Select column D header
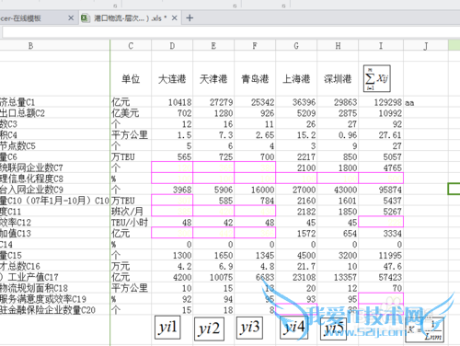Viewport: 460px width, 346px height. (x=172, y=46)
